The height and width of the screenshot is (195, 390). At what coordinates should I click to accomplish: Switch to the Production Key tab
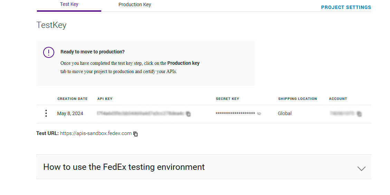click(135, 5)
